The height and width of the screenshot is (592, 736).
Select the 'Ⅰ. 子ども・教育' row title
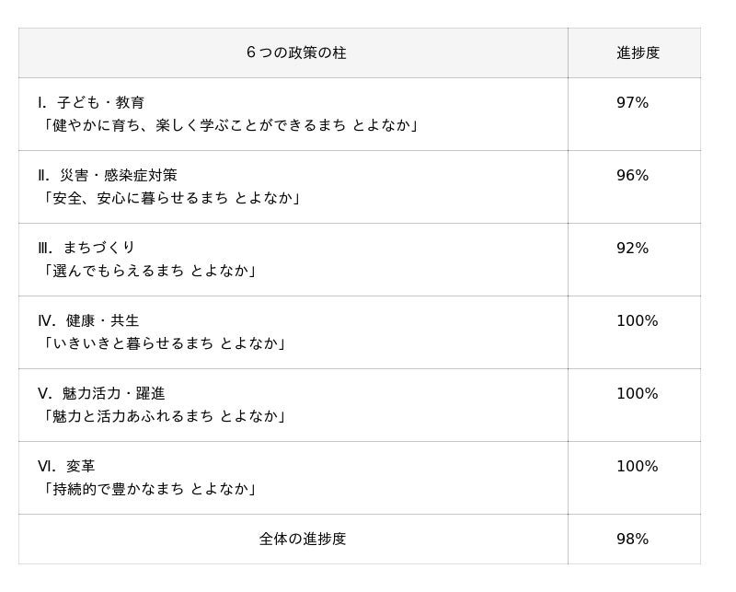[x=91, y=102]
